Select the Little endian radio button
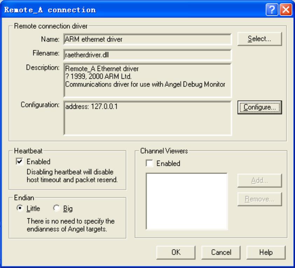Image resolution: width=295 pixels, height=268 pixels. click(x=20, y=208)
